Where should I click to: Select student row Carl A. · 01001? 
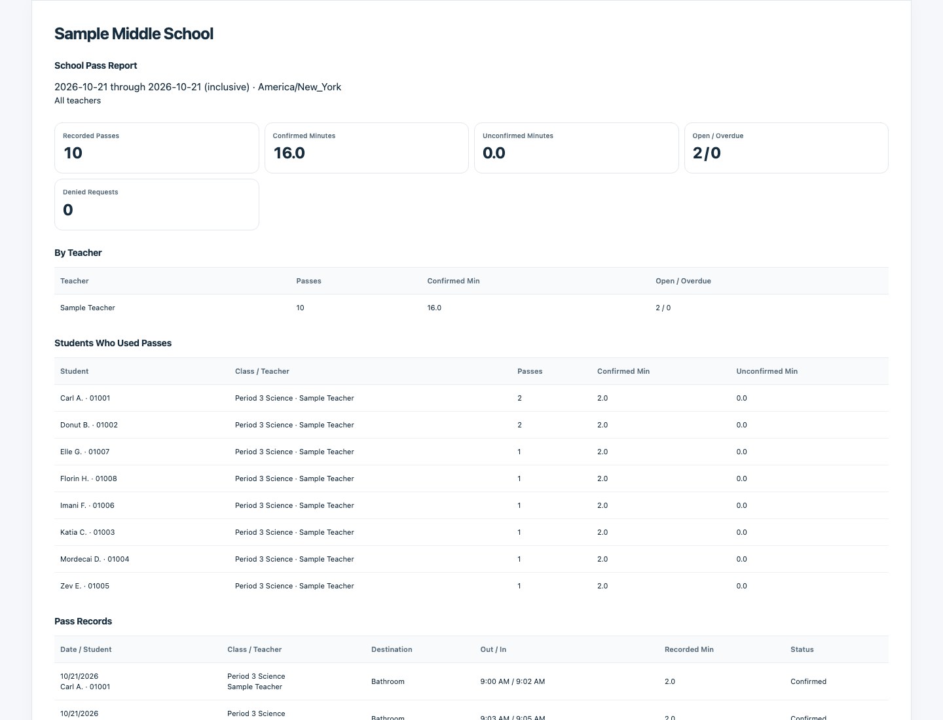[x=471, y=398]
